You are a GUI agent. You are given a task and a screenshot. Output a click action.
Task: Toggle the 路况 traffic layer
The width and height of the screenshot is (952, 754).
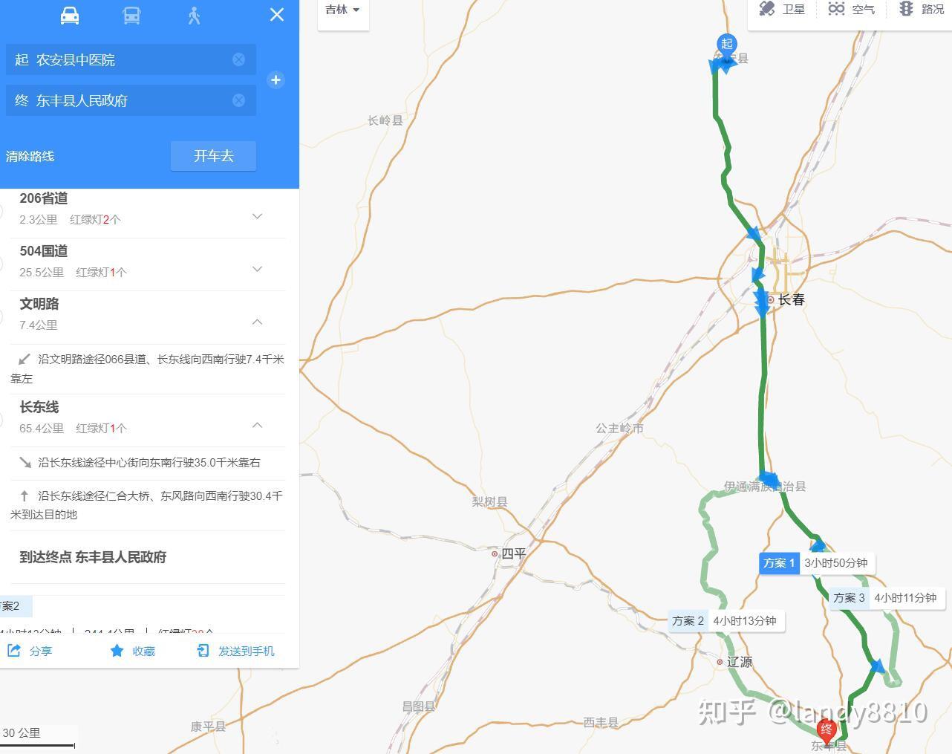921,9
